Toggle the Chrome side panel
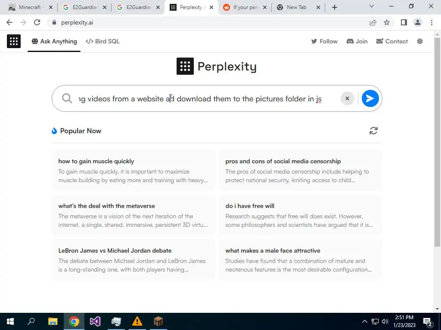Viewport: 441px width, 330px height. [x=404, y=22]
